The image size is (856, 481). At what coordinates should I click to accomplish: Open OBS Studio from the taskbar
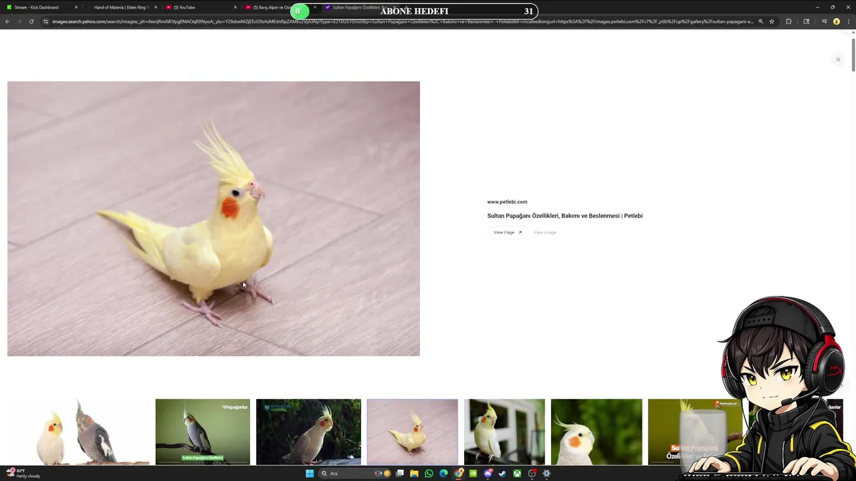532,474
